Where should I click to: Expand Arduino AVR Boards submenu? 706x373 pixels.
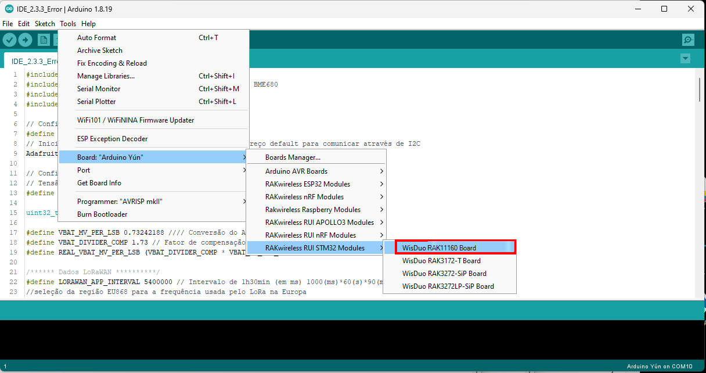tap(316, 171)
